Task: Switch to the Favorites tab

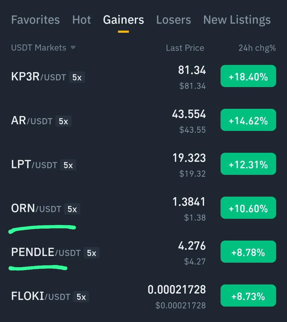Action: pos(35,20)
